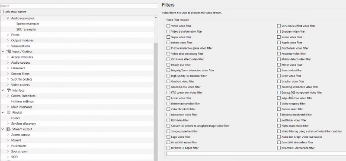Enable the Grain video filter checkbox
This screenshot has width=346, height=161.
pos(279,76)
